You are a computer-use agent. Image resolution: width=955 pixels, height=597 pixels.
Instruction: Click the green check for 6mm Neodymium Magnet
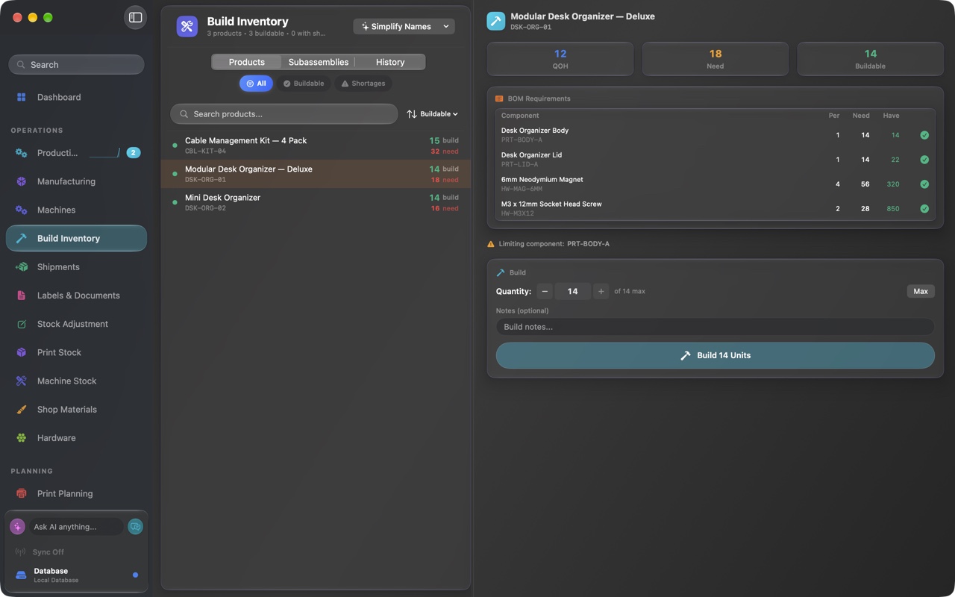tap(924, 184)
